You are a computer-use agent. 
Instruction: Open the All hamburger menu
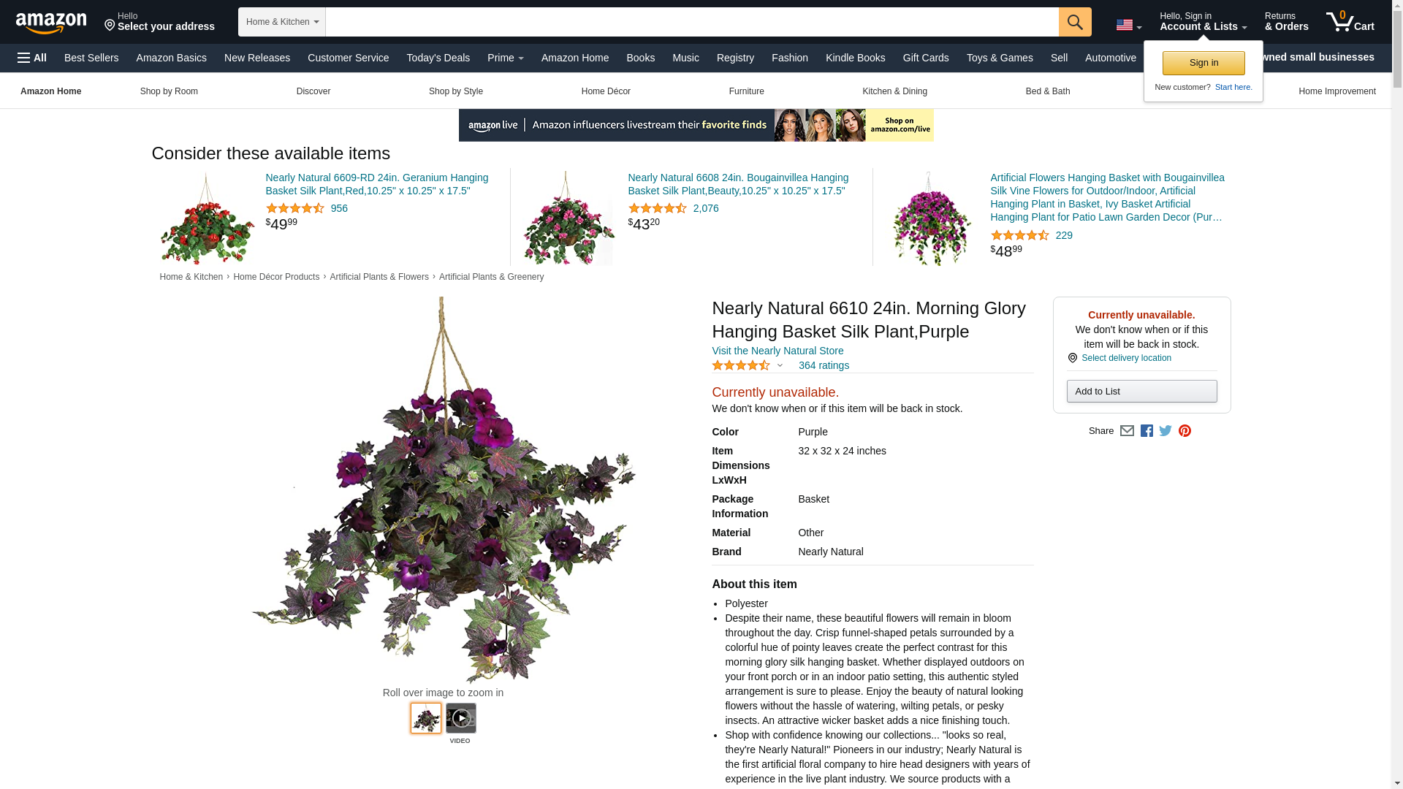(x=32, y=58)
